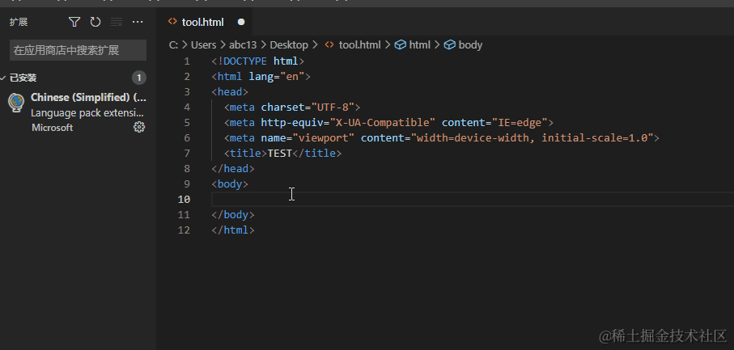Viewport: 734px width, 350px height.
Task: Select abc13 in the breadcrumb path
Action: point(243,44)
